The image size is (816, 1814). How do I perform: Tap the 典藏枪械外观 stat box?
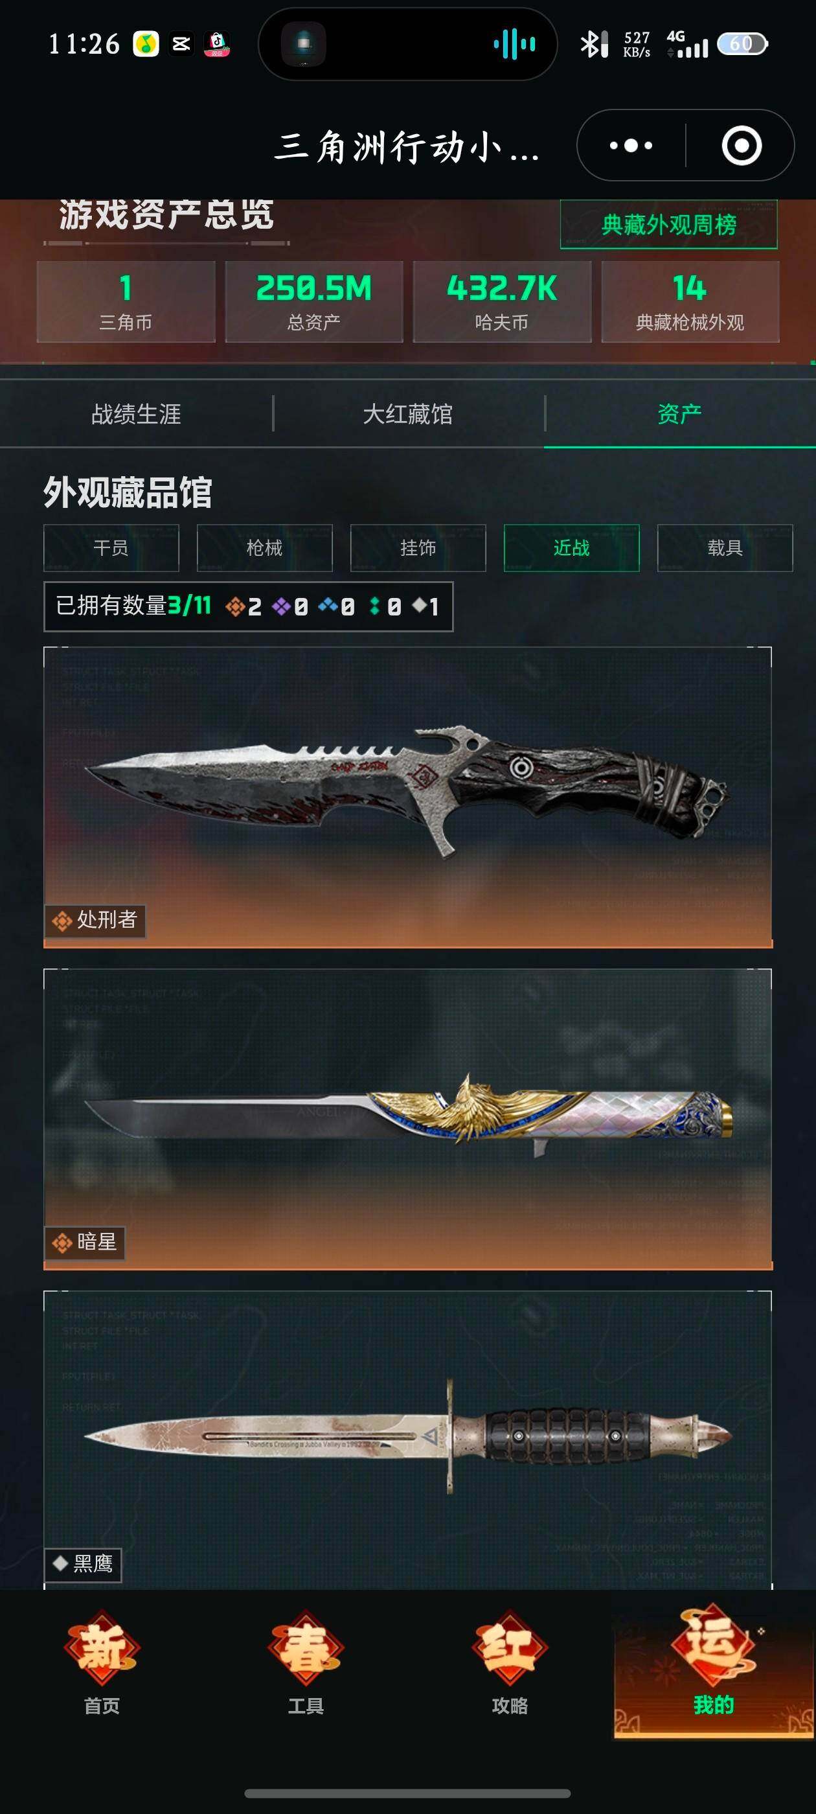click(690, 302)
